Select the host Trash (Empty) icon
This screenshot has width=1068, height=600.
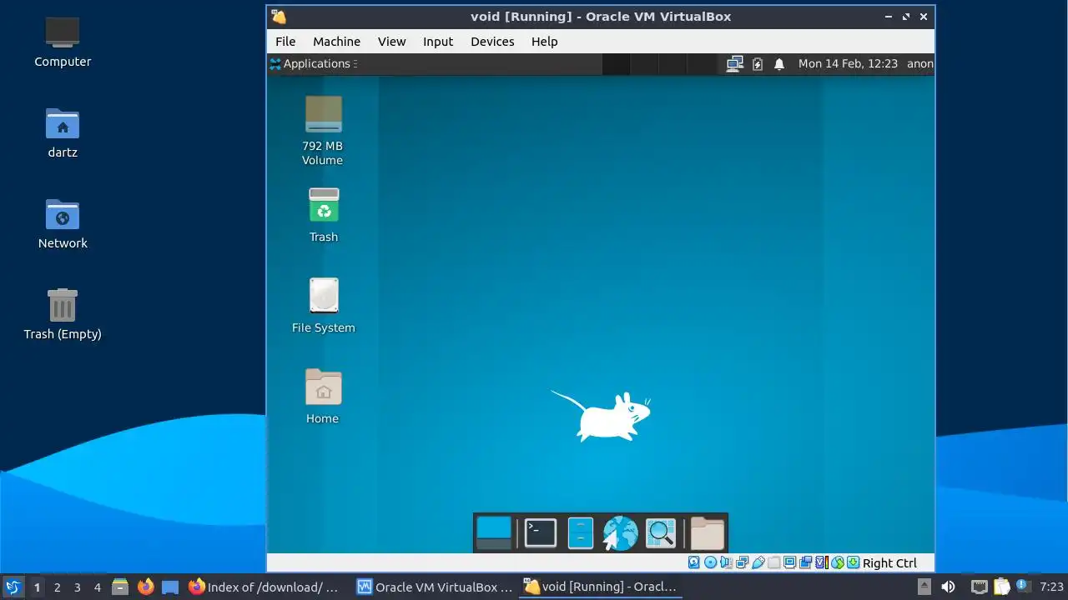pos(63,314)
